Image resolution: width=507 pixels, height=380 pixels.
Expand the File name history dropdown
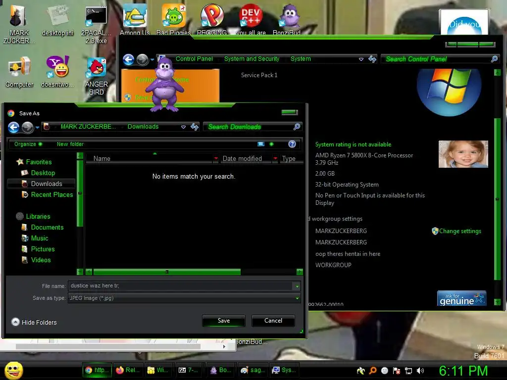[297, 286]
